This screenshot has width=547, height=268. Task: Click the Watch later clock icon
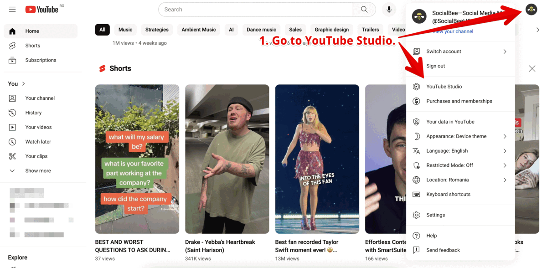(12, 142)
